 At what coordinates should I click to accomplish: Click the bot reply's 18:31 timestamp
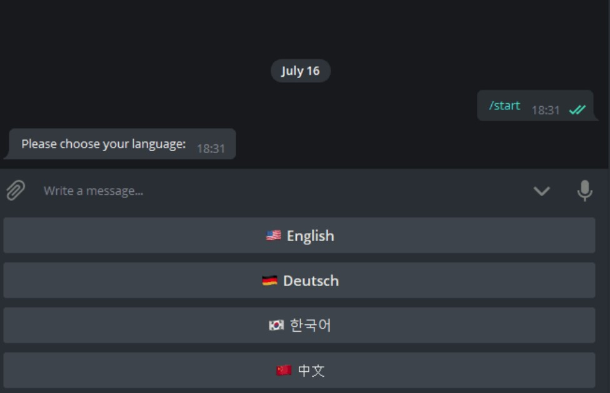(x=211, y=149)
